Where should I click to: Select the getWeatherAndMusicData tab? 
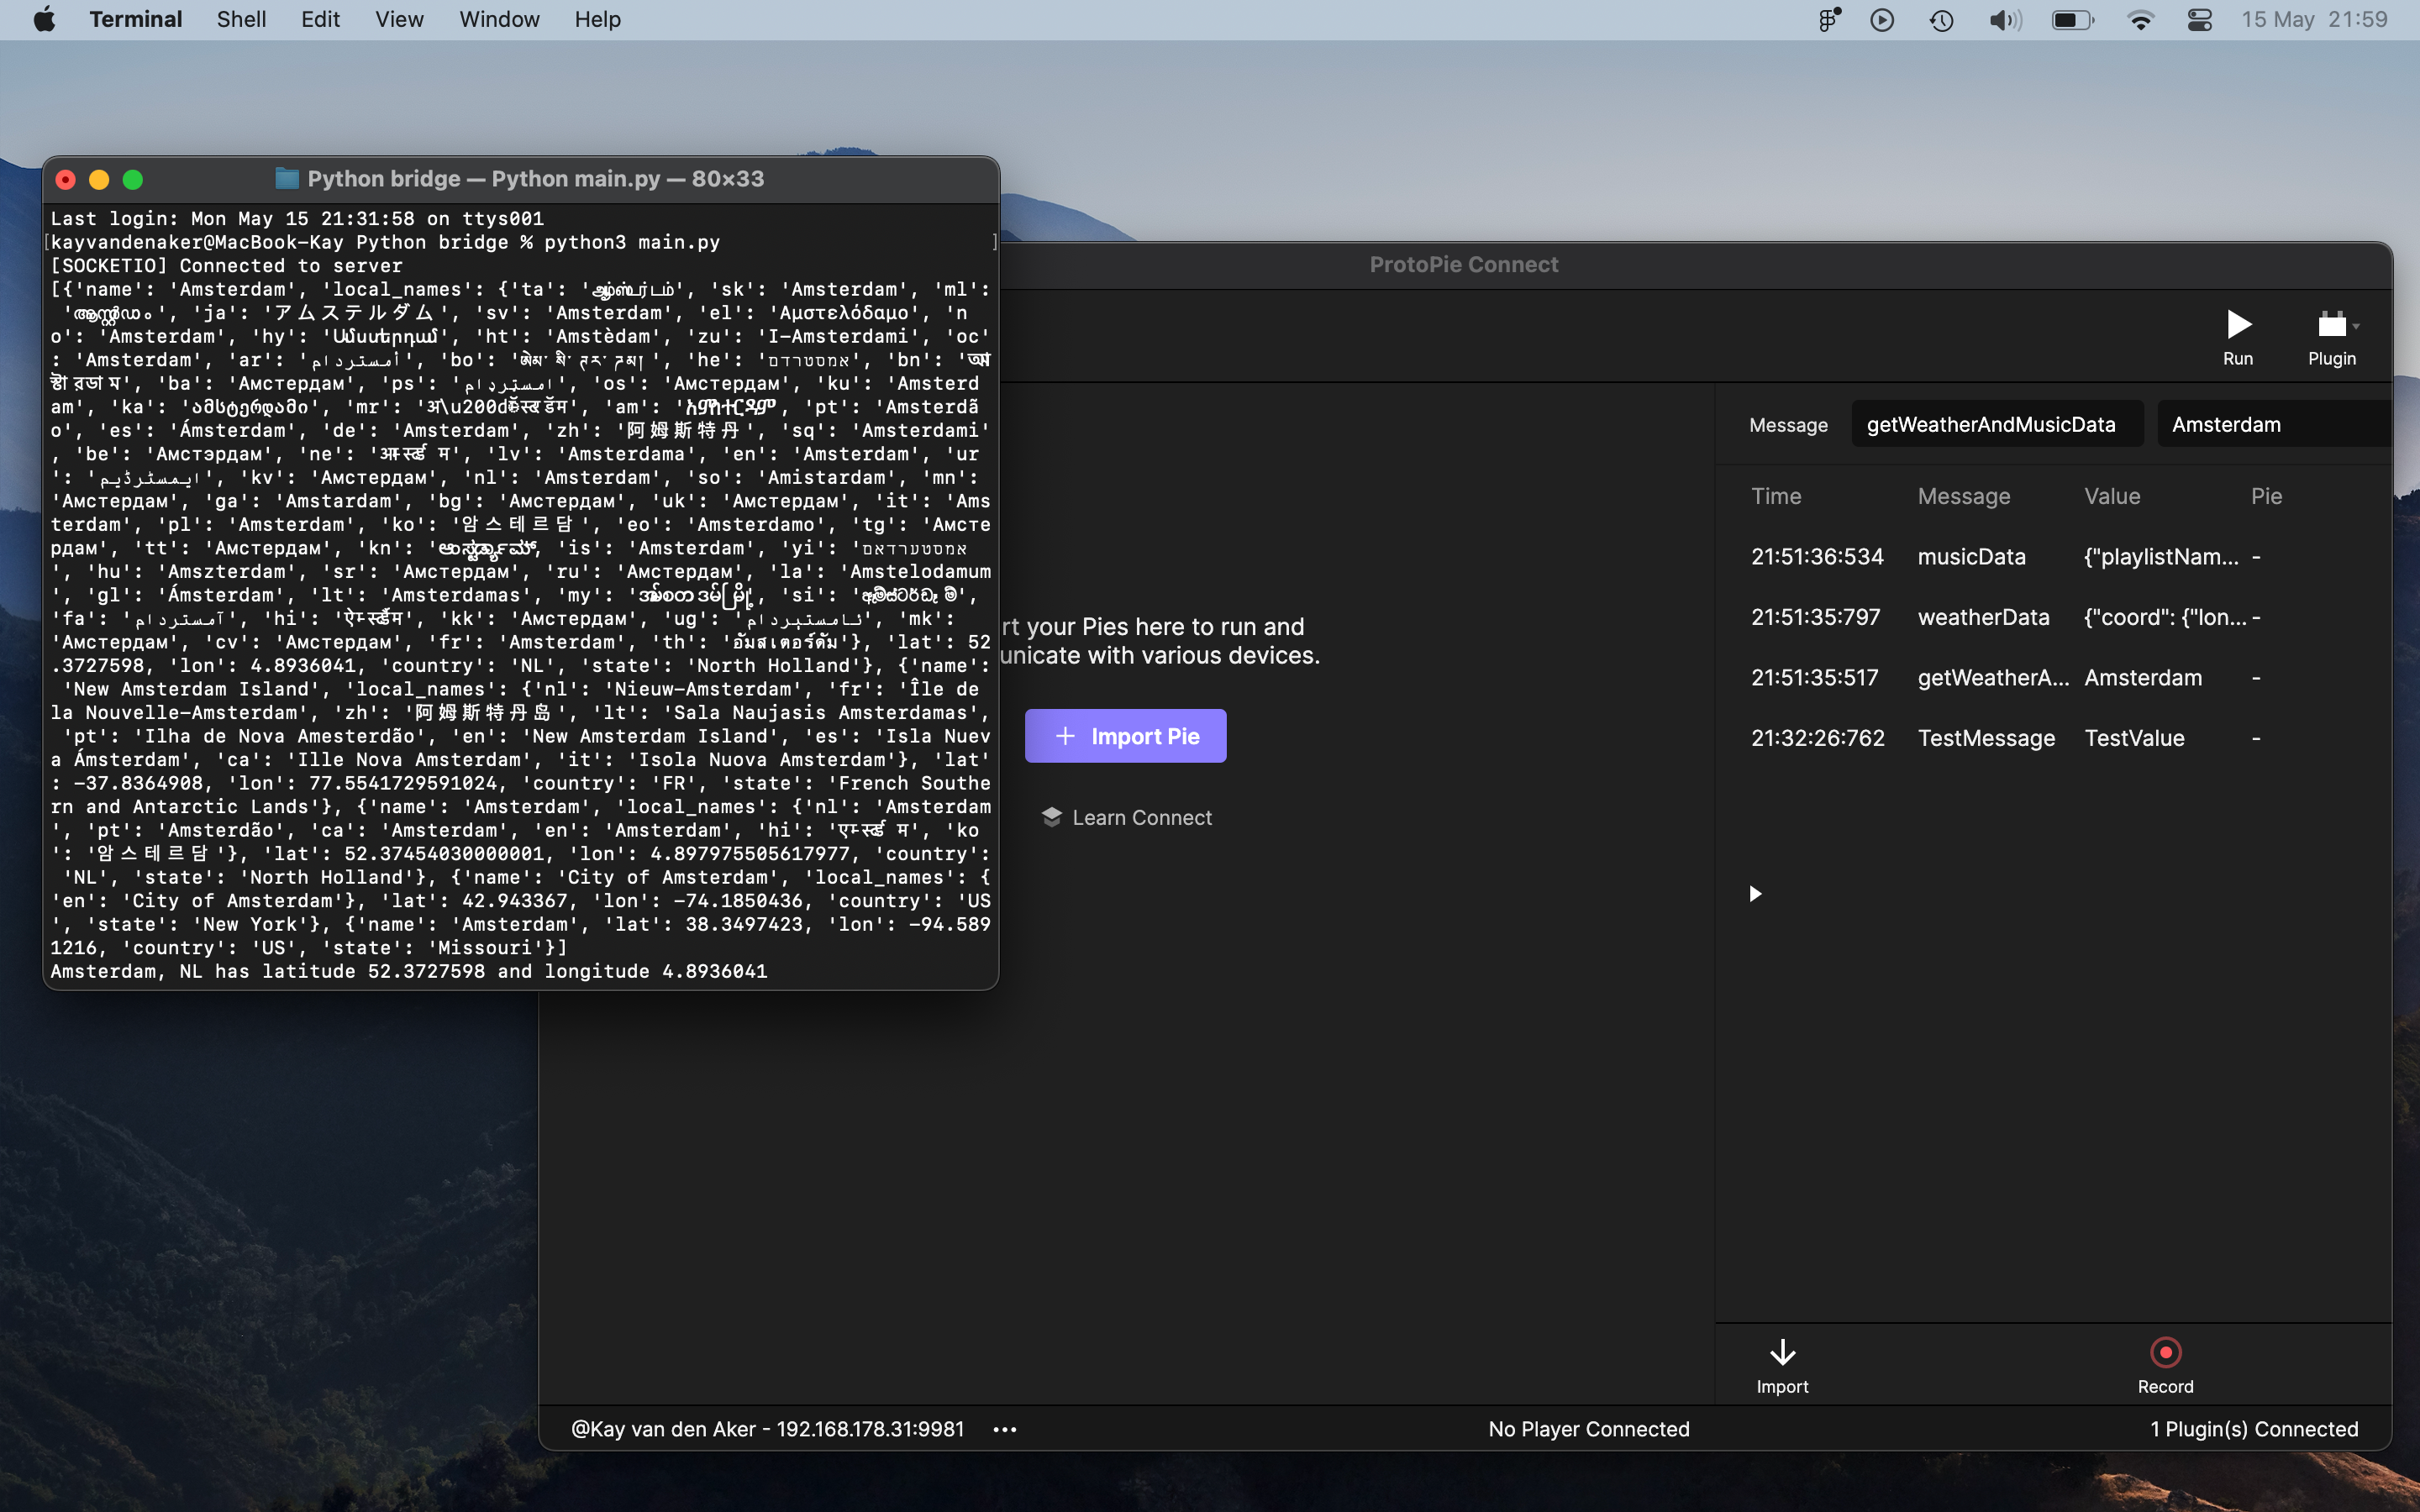[x=1991, y=423]
